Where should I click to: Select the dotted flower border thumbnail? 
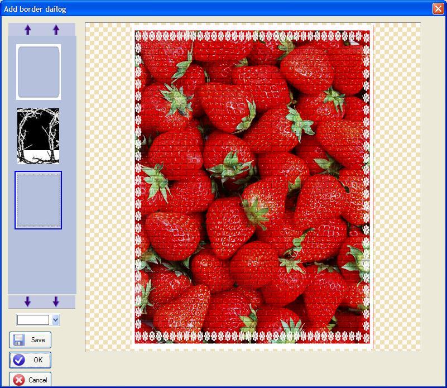[x=38, y=200]
